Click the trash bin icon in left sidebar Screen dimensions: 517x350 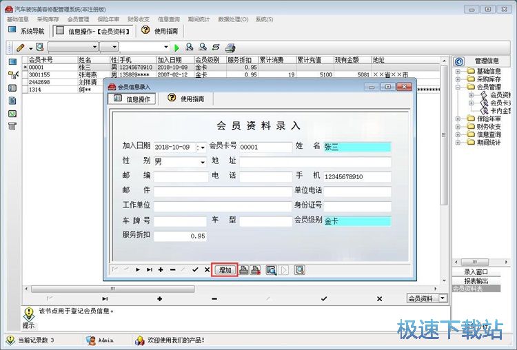[12, 126]
